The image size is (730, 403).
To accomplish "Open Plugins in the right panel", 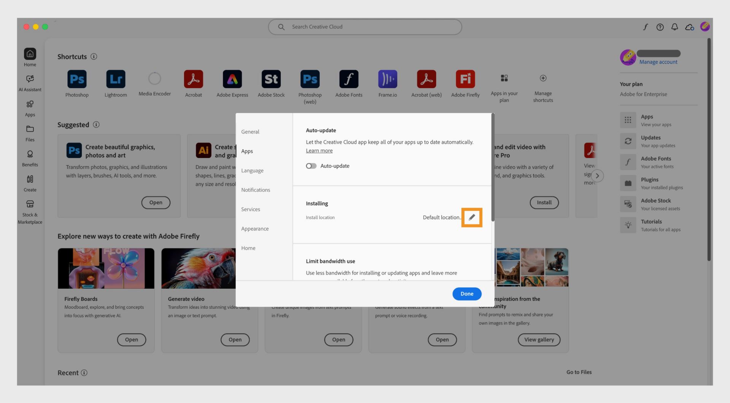I will click(658, 183).
